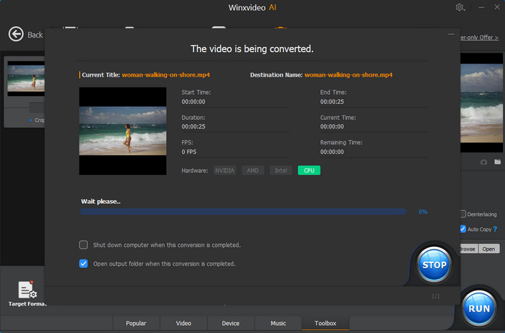Switch to the Toolbox tab
This screenshot has height=333, width=505.
coord(325,323)
